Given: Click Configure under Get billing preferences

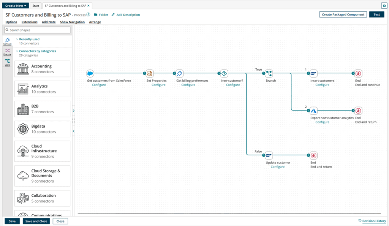Looking at the screenshot, I should 188,85.
